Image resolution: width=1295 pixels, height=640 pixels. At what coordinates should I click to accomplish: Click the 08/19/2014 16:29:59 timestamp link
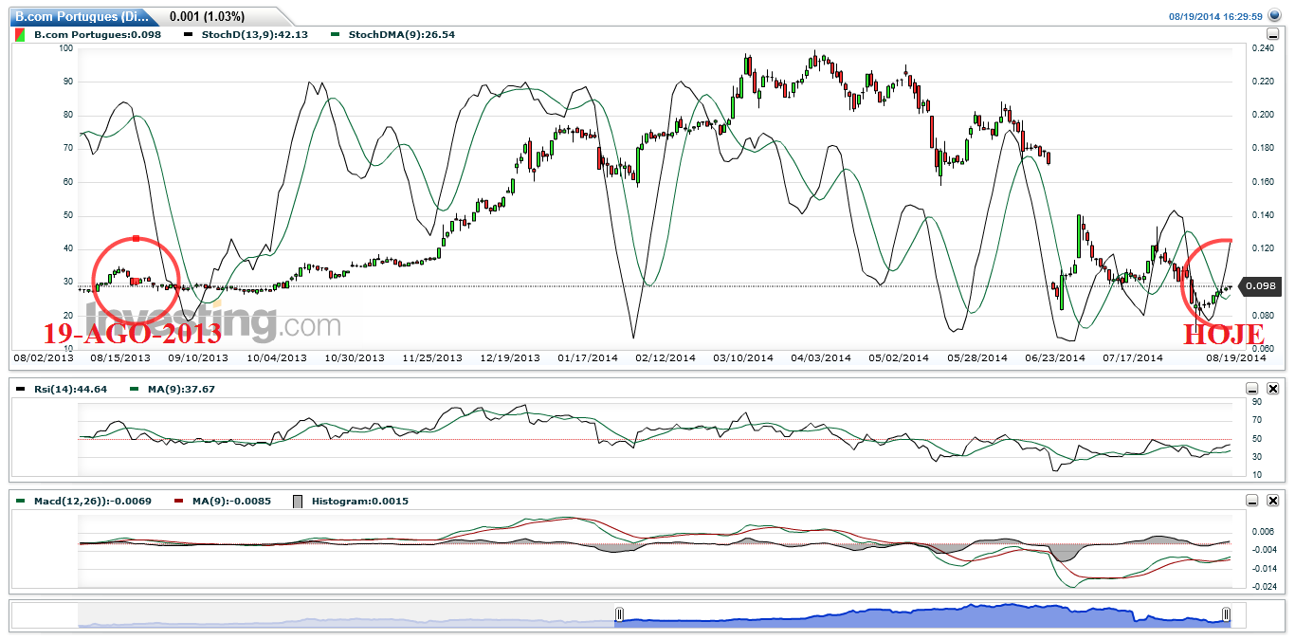point(1214,16)
